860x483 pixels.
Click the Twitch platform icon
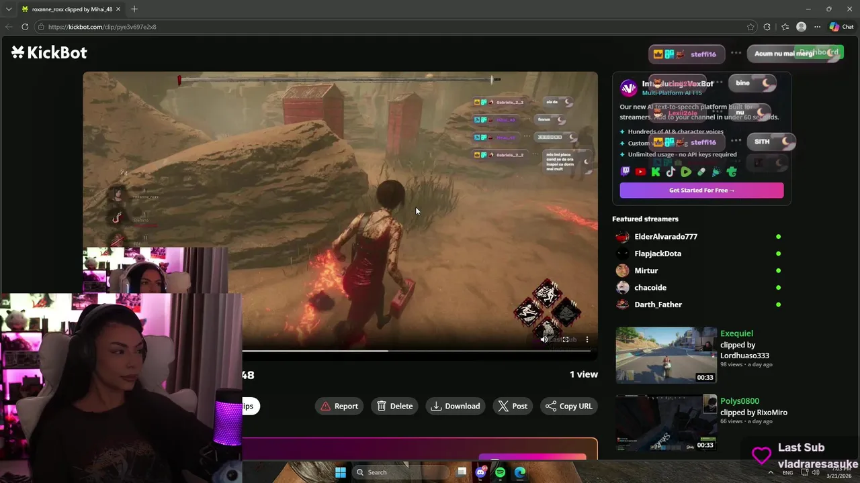[626, 172]
